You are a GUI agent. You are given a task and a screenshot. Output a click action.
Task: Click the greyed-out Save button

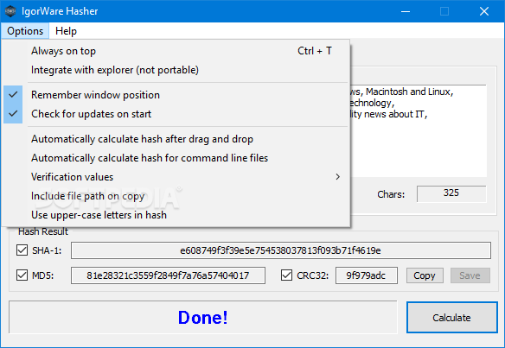[470, 275]
